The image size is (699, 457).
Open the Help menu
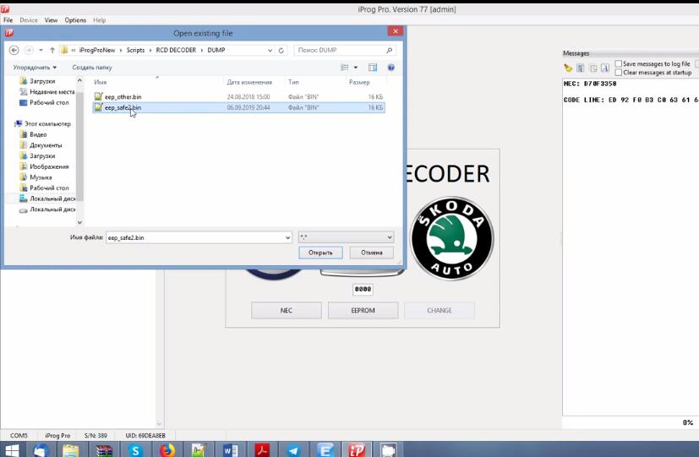click(x=100, y=20)
